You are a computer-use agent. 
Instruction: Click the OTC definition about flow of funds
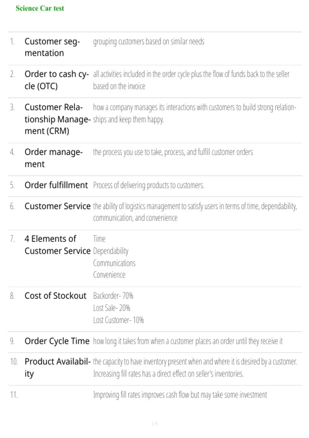tap(191, 80)
